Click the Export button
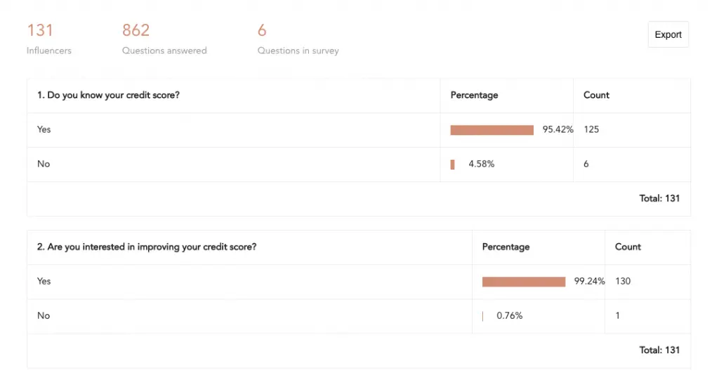 [668, 34]
